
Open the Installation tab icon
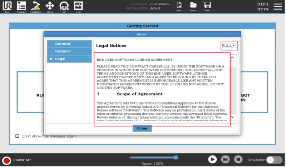(36, 6)
